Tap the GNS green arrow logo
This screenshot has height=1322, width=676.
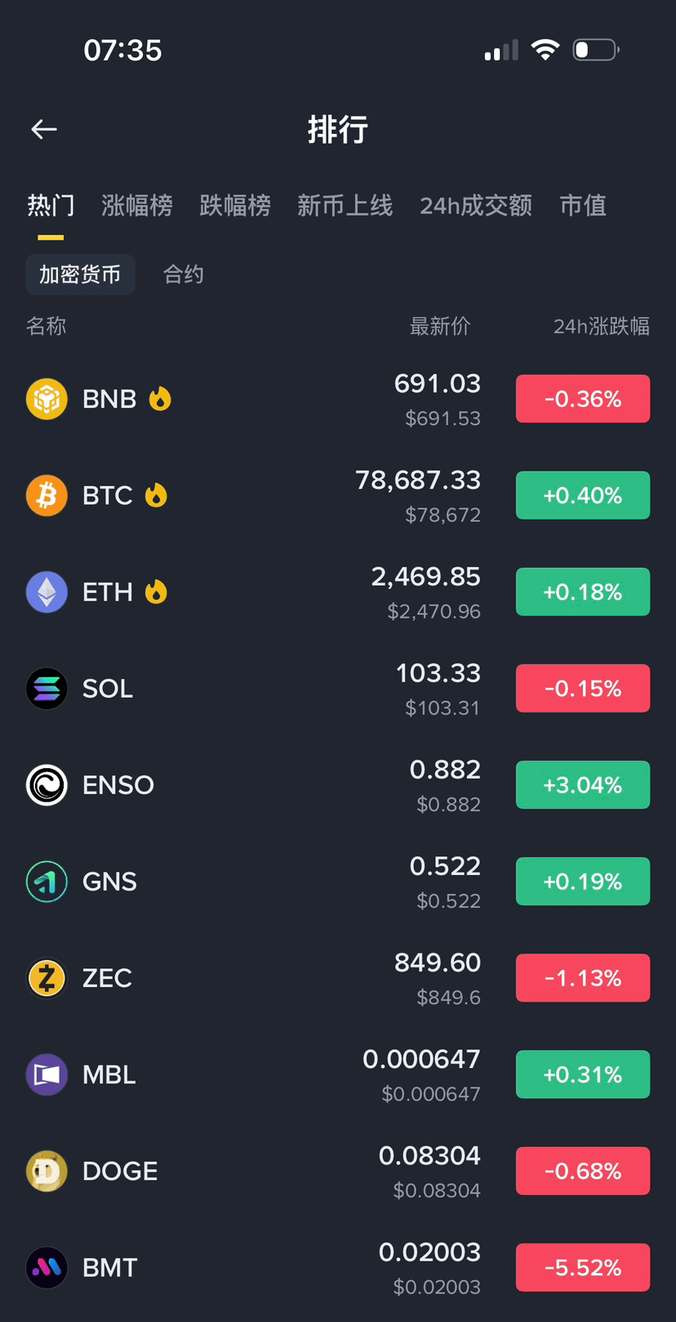point(47,881)
